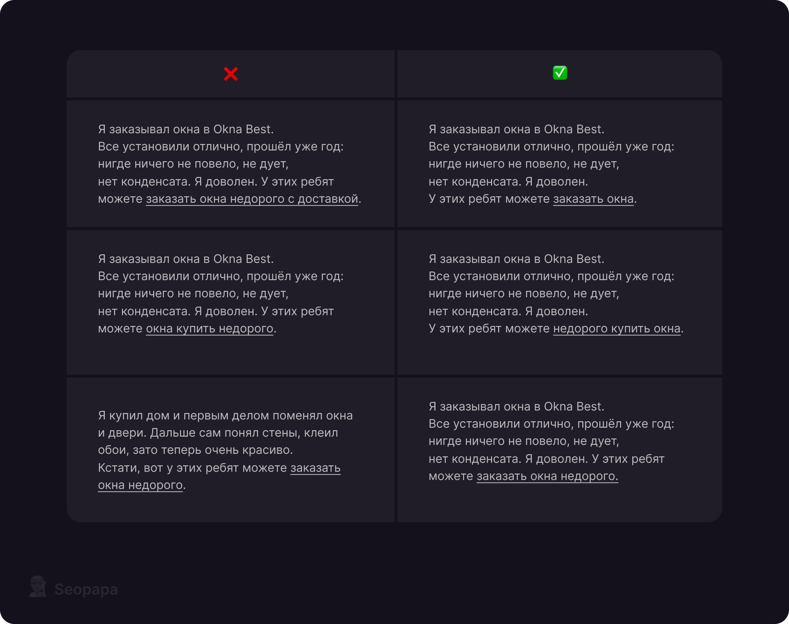Click the word 'можете' before 'окна купить недорого'
The width and height of the screenshot is (789, 624).
(120, 329)
